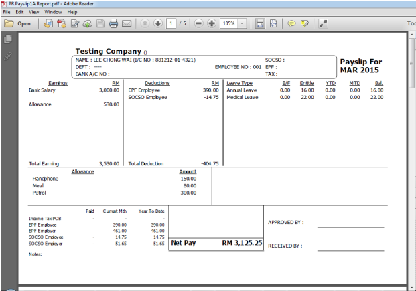Click the Open folder icon

point(9,23)
